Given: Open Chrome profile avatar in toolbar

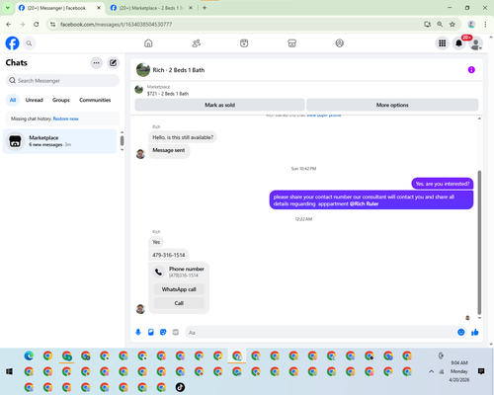Looking at the screenshot, I should point(471,24).
